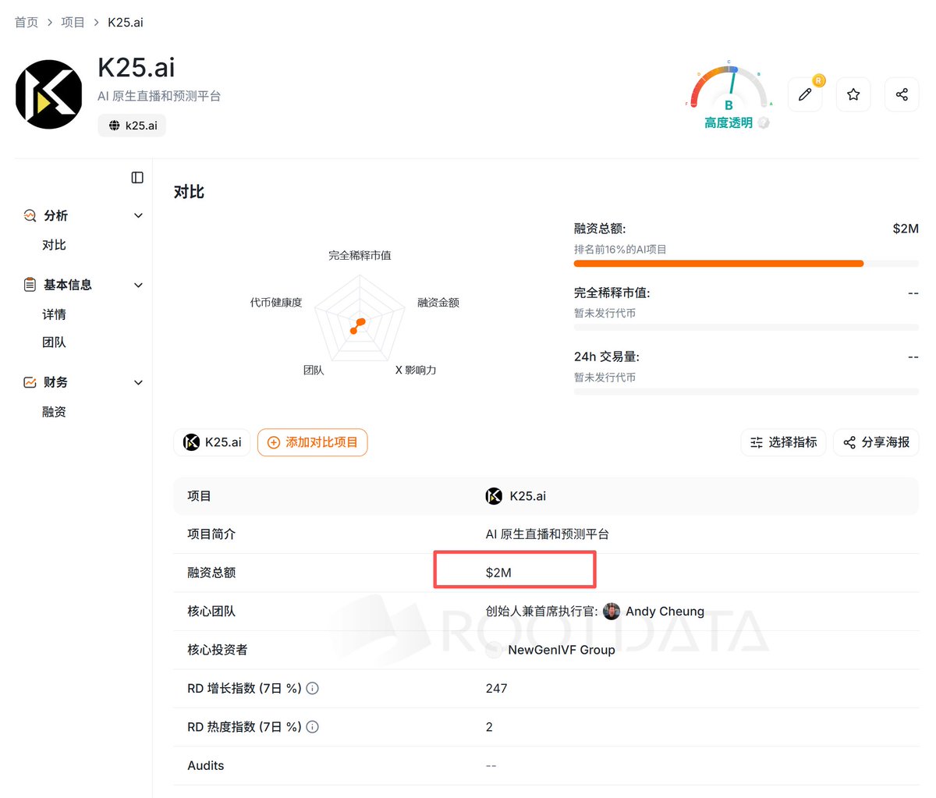Click the 247 growth index value
Screen dimensions: 936x798
(x=496, y=688)
